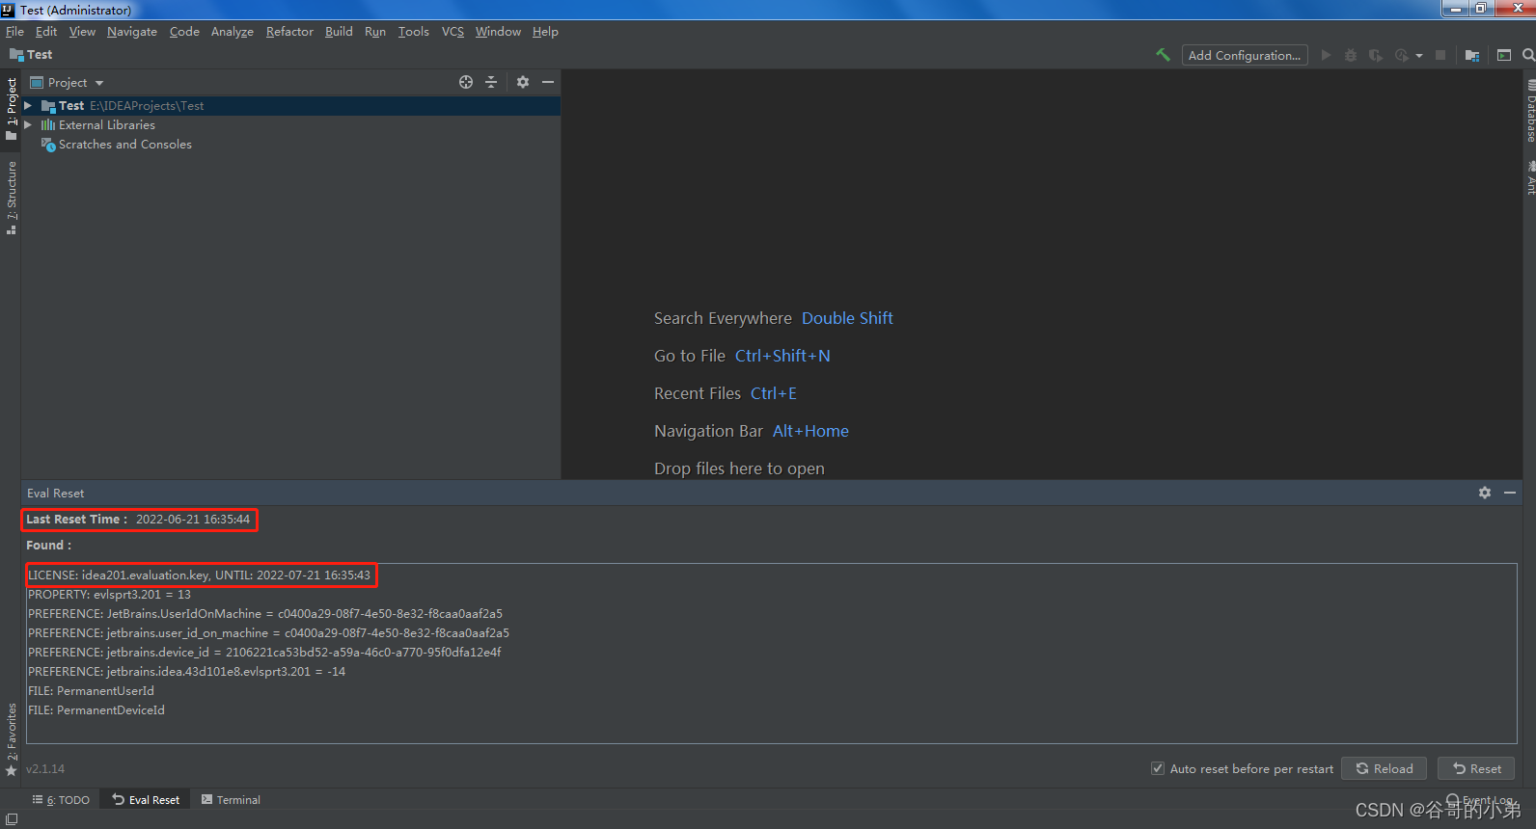The height and width of the screenshot is (829, 1536).
Task: Click the External Libraries icon
Action: point(47,125)
